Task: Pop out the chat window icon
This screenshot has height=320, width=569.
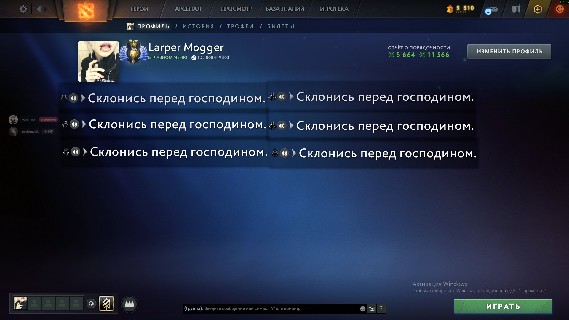Action: (x=372, y=309)
